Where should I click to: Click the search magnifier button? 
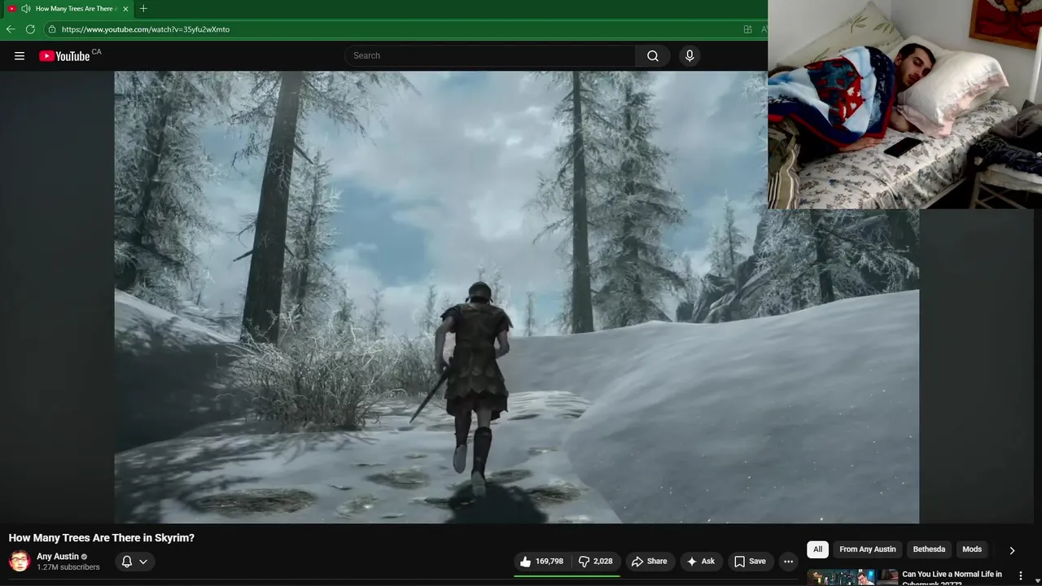[x=653, y=55]
